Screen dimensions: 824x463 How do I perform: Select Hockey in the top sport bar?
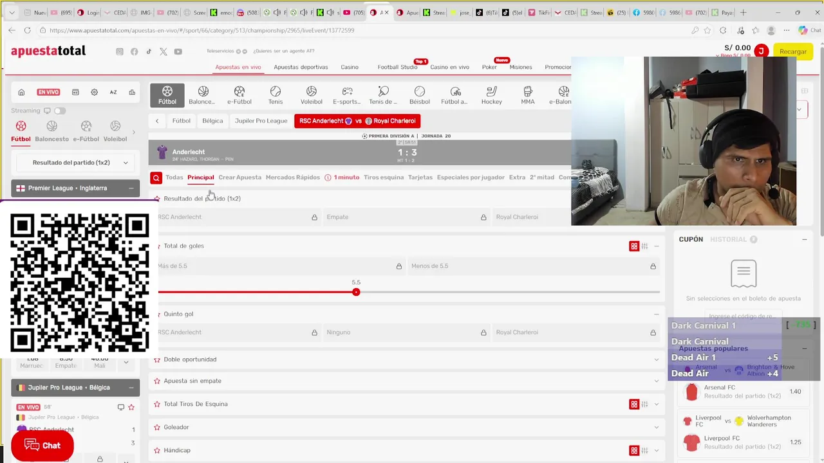(x=492, y=95)
